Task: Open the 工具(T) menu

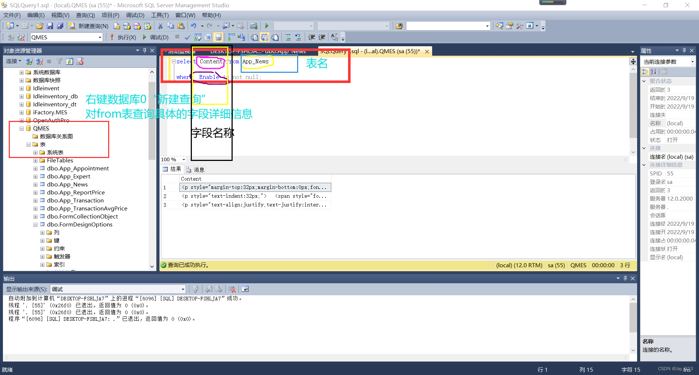Action: tap(160, 15)
